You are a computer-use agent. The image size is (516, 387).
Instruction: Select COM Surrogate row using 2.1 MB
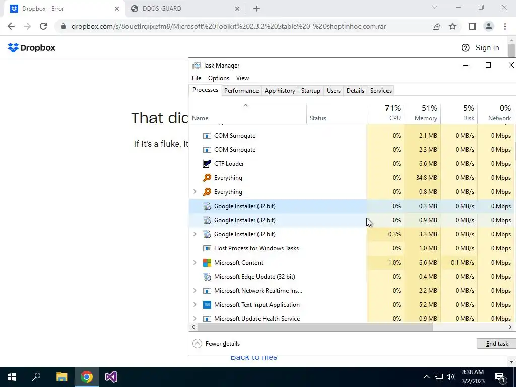352,135
